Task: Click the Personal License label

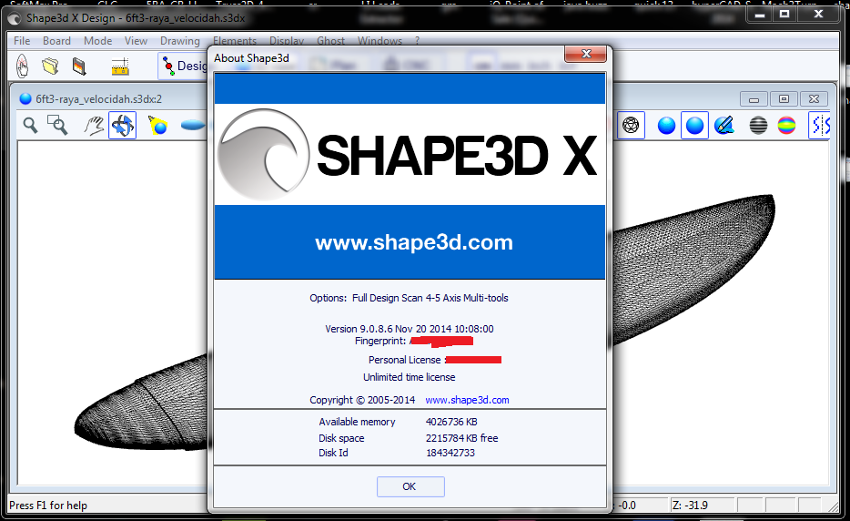Action: pos(404,360)
